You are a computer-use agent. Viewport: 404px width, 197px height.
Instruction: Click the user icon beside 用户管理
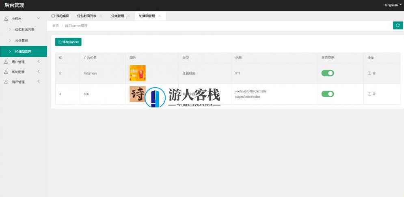(x=6, y=62)
